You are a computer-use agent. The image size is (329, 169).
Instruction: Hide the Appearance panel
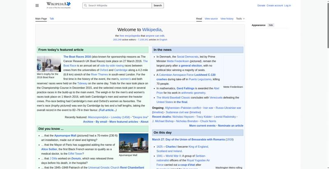pos(271,25)
